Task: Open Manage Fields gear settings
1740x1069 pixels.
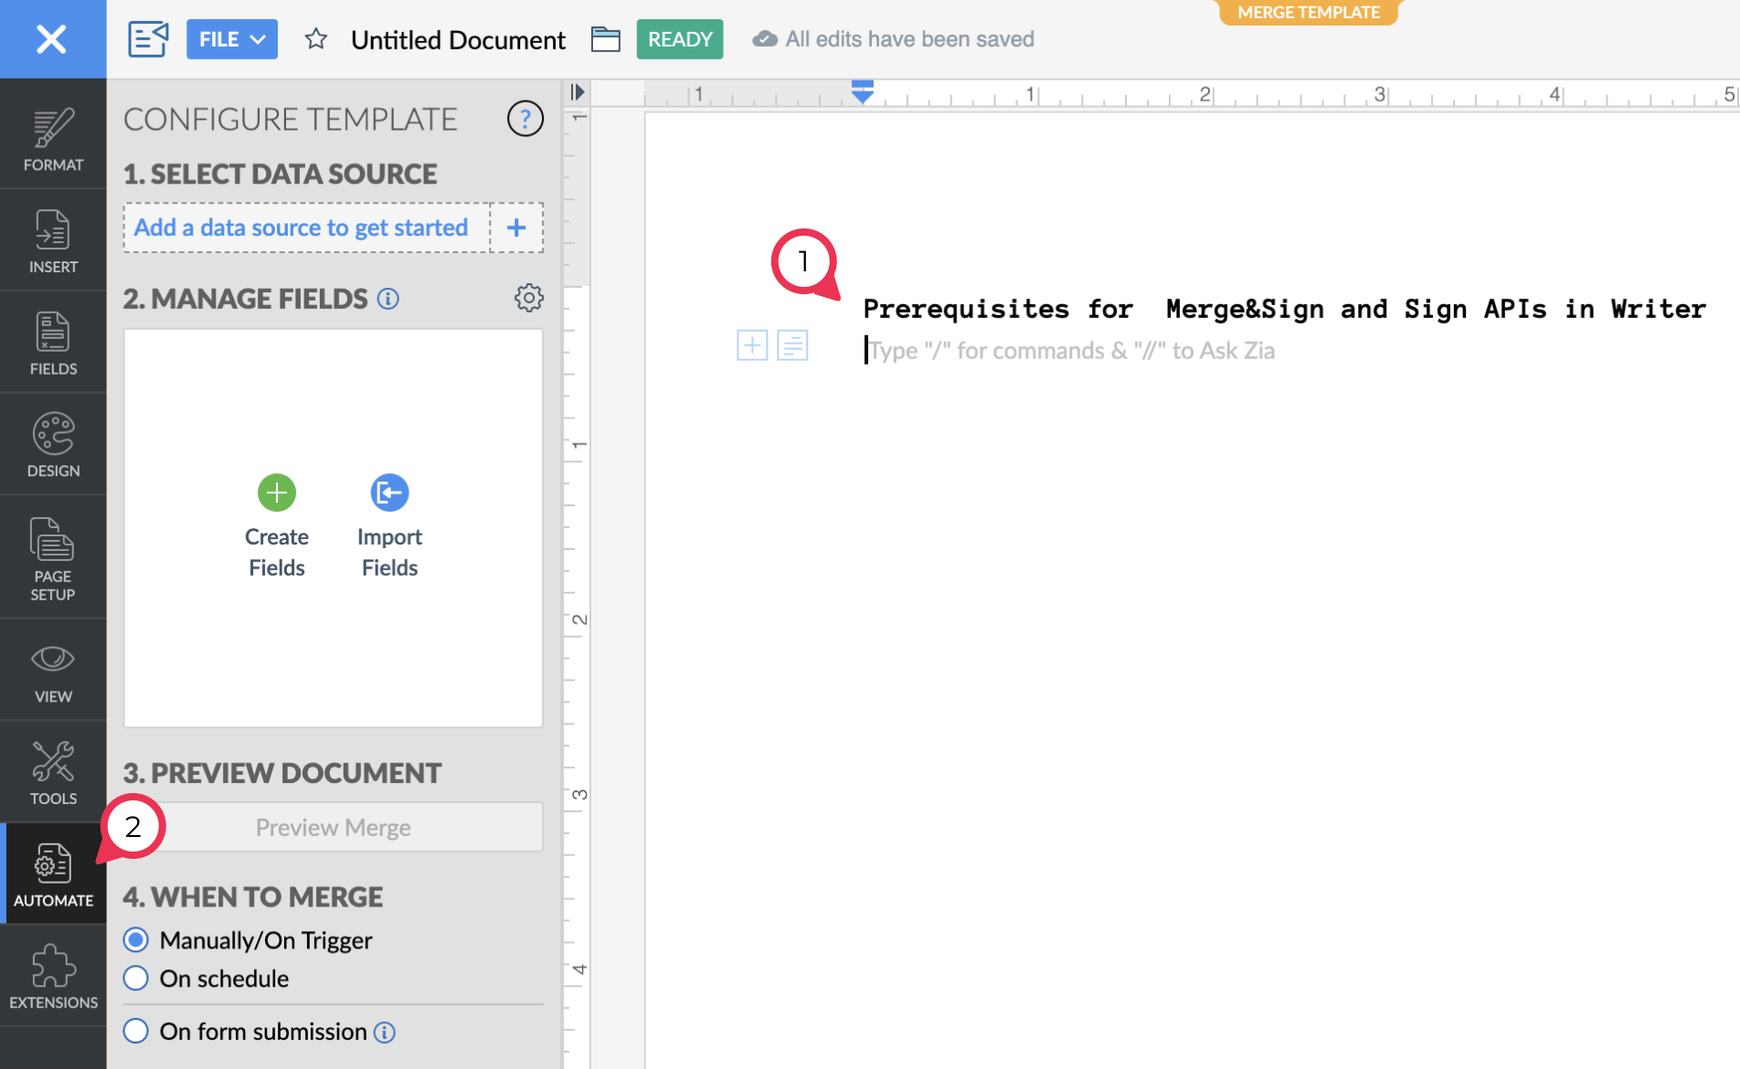Action: pyautogui.click(x=528, y=298)
